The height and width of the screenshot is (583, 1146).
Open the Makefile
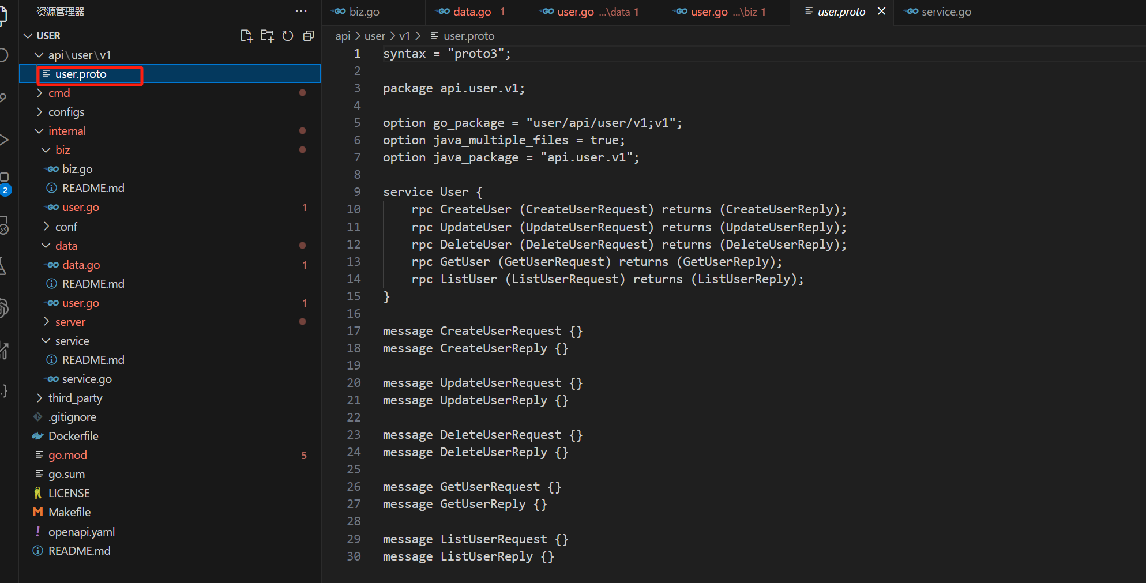170,512
